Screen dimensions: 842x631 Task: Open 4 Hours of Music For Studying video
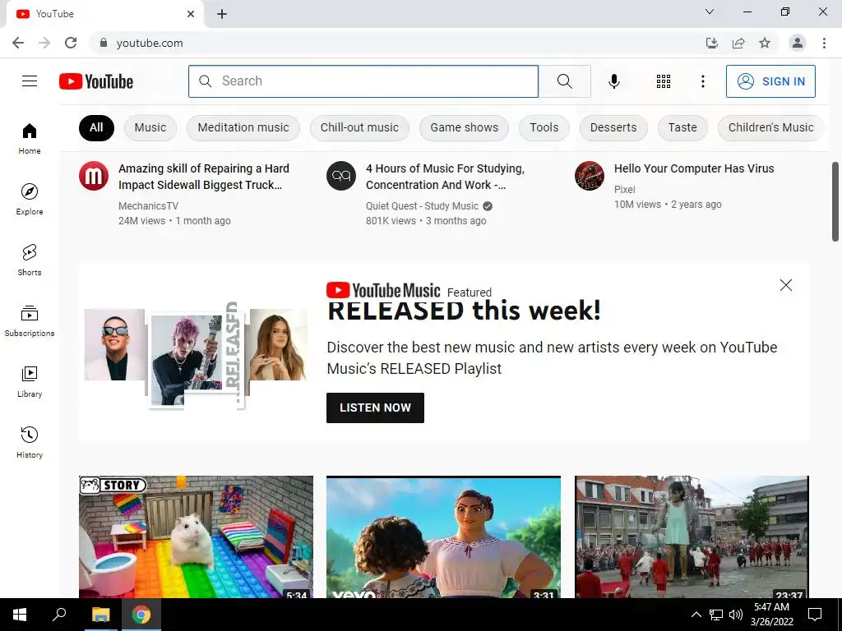click(445, 177)
